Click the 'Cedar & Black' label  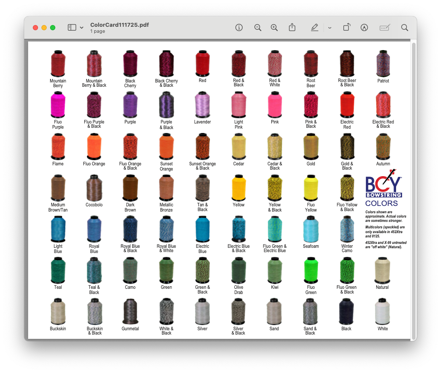(275, 166)
